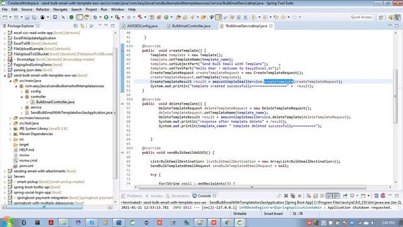This screenshot has width=403, height=227.
Task: Click Pin Console icon
Action: click(x=345, y=196)
